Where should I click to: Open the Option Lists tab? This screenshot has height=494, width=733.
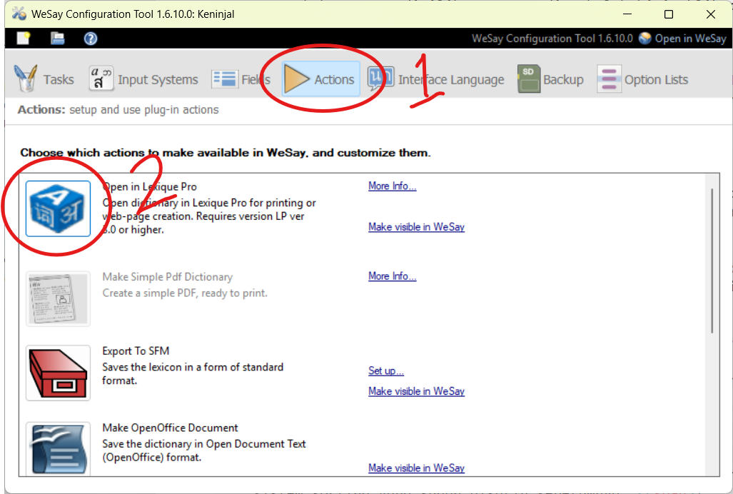(642, 79)
